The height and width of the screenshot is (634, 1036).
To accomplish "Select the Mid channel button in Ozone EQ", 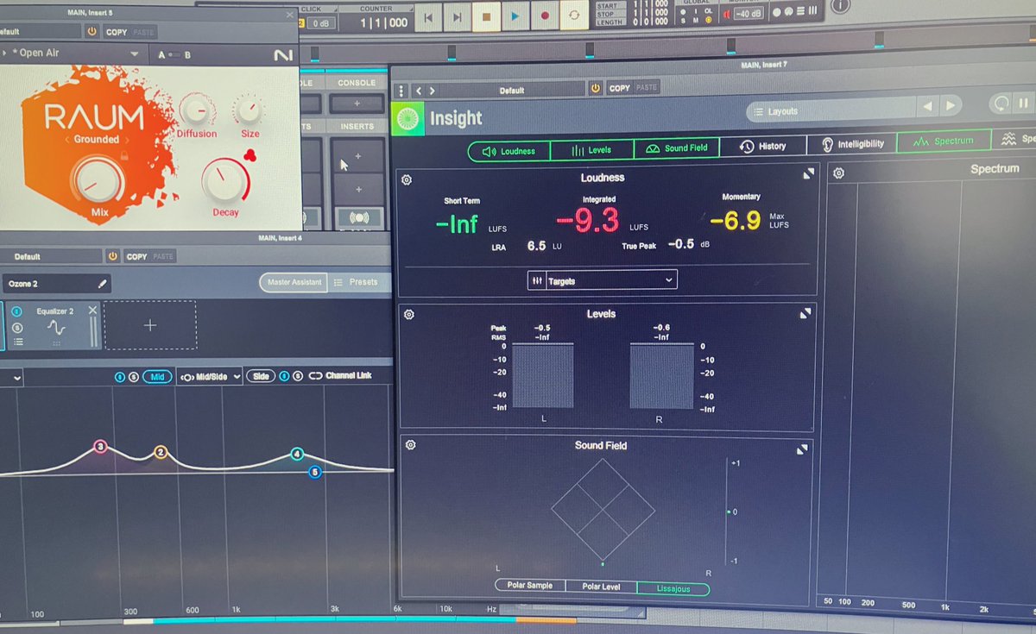I will (x=158, y=377).
